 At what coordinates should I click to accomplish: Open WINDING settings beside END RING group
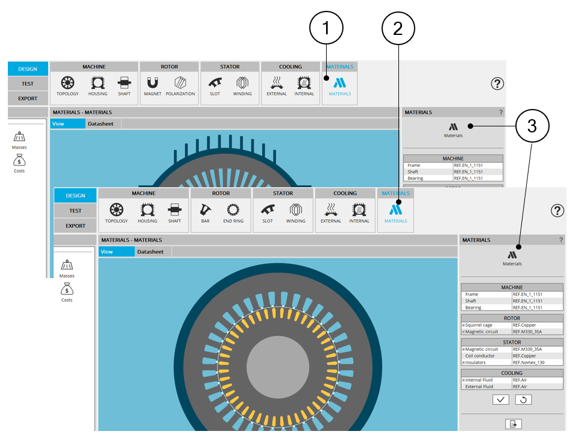pyautogui.click(x=296, y=212)
